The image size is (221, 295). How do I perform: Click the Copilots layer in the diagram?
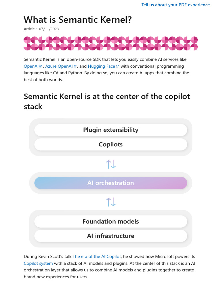111,144
